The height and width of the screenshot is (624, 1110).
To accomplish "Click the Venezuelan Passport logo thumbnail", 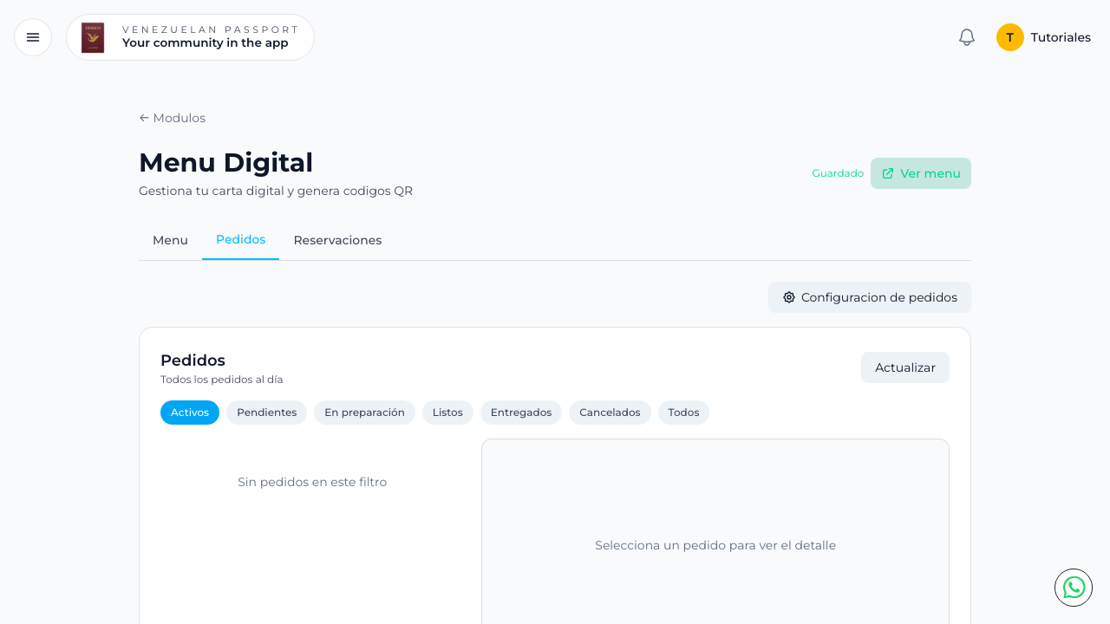I will click(x=93, y=37).
